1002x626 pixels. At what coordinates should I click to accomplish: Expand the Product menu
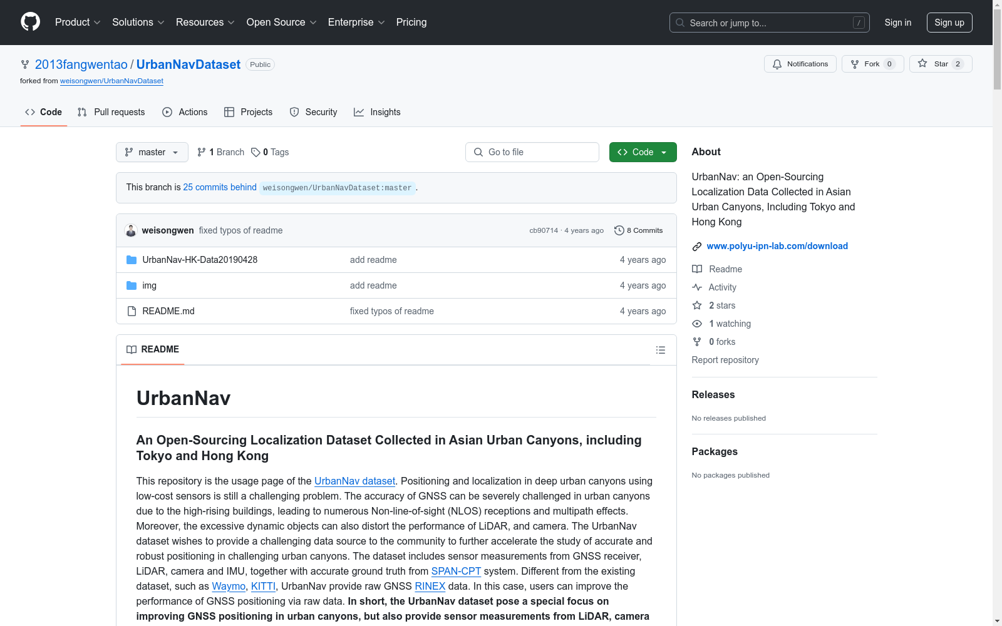pos(78,23)
